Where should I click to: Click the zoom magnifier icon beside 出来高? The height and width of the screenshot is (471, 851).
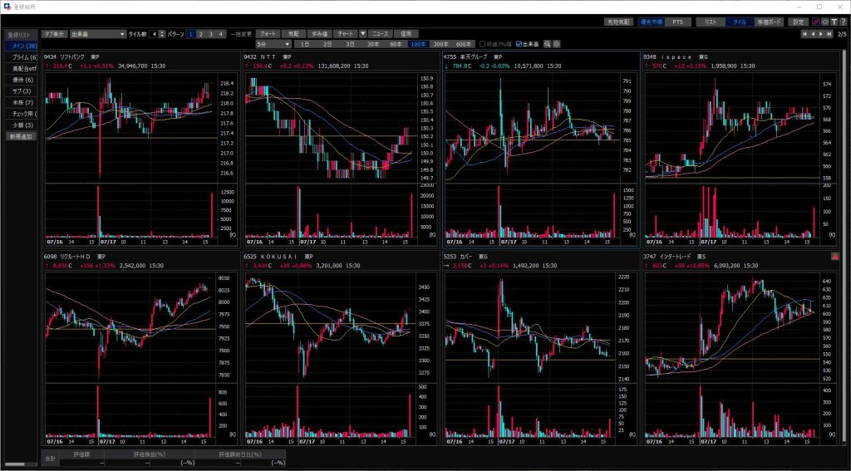click(548, 43)
